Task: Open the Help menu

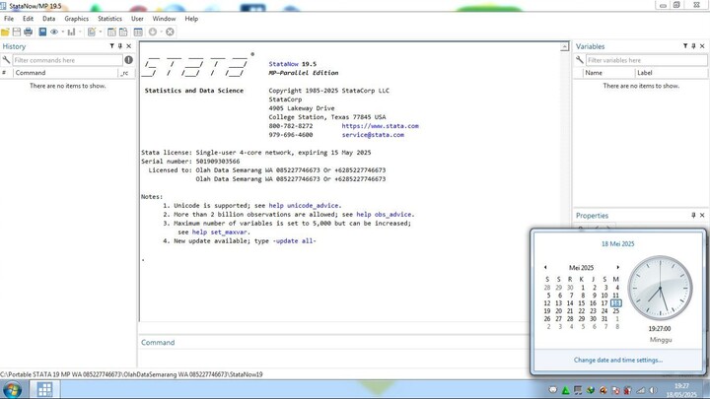Action: coord(191,19)
